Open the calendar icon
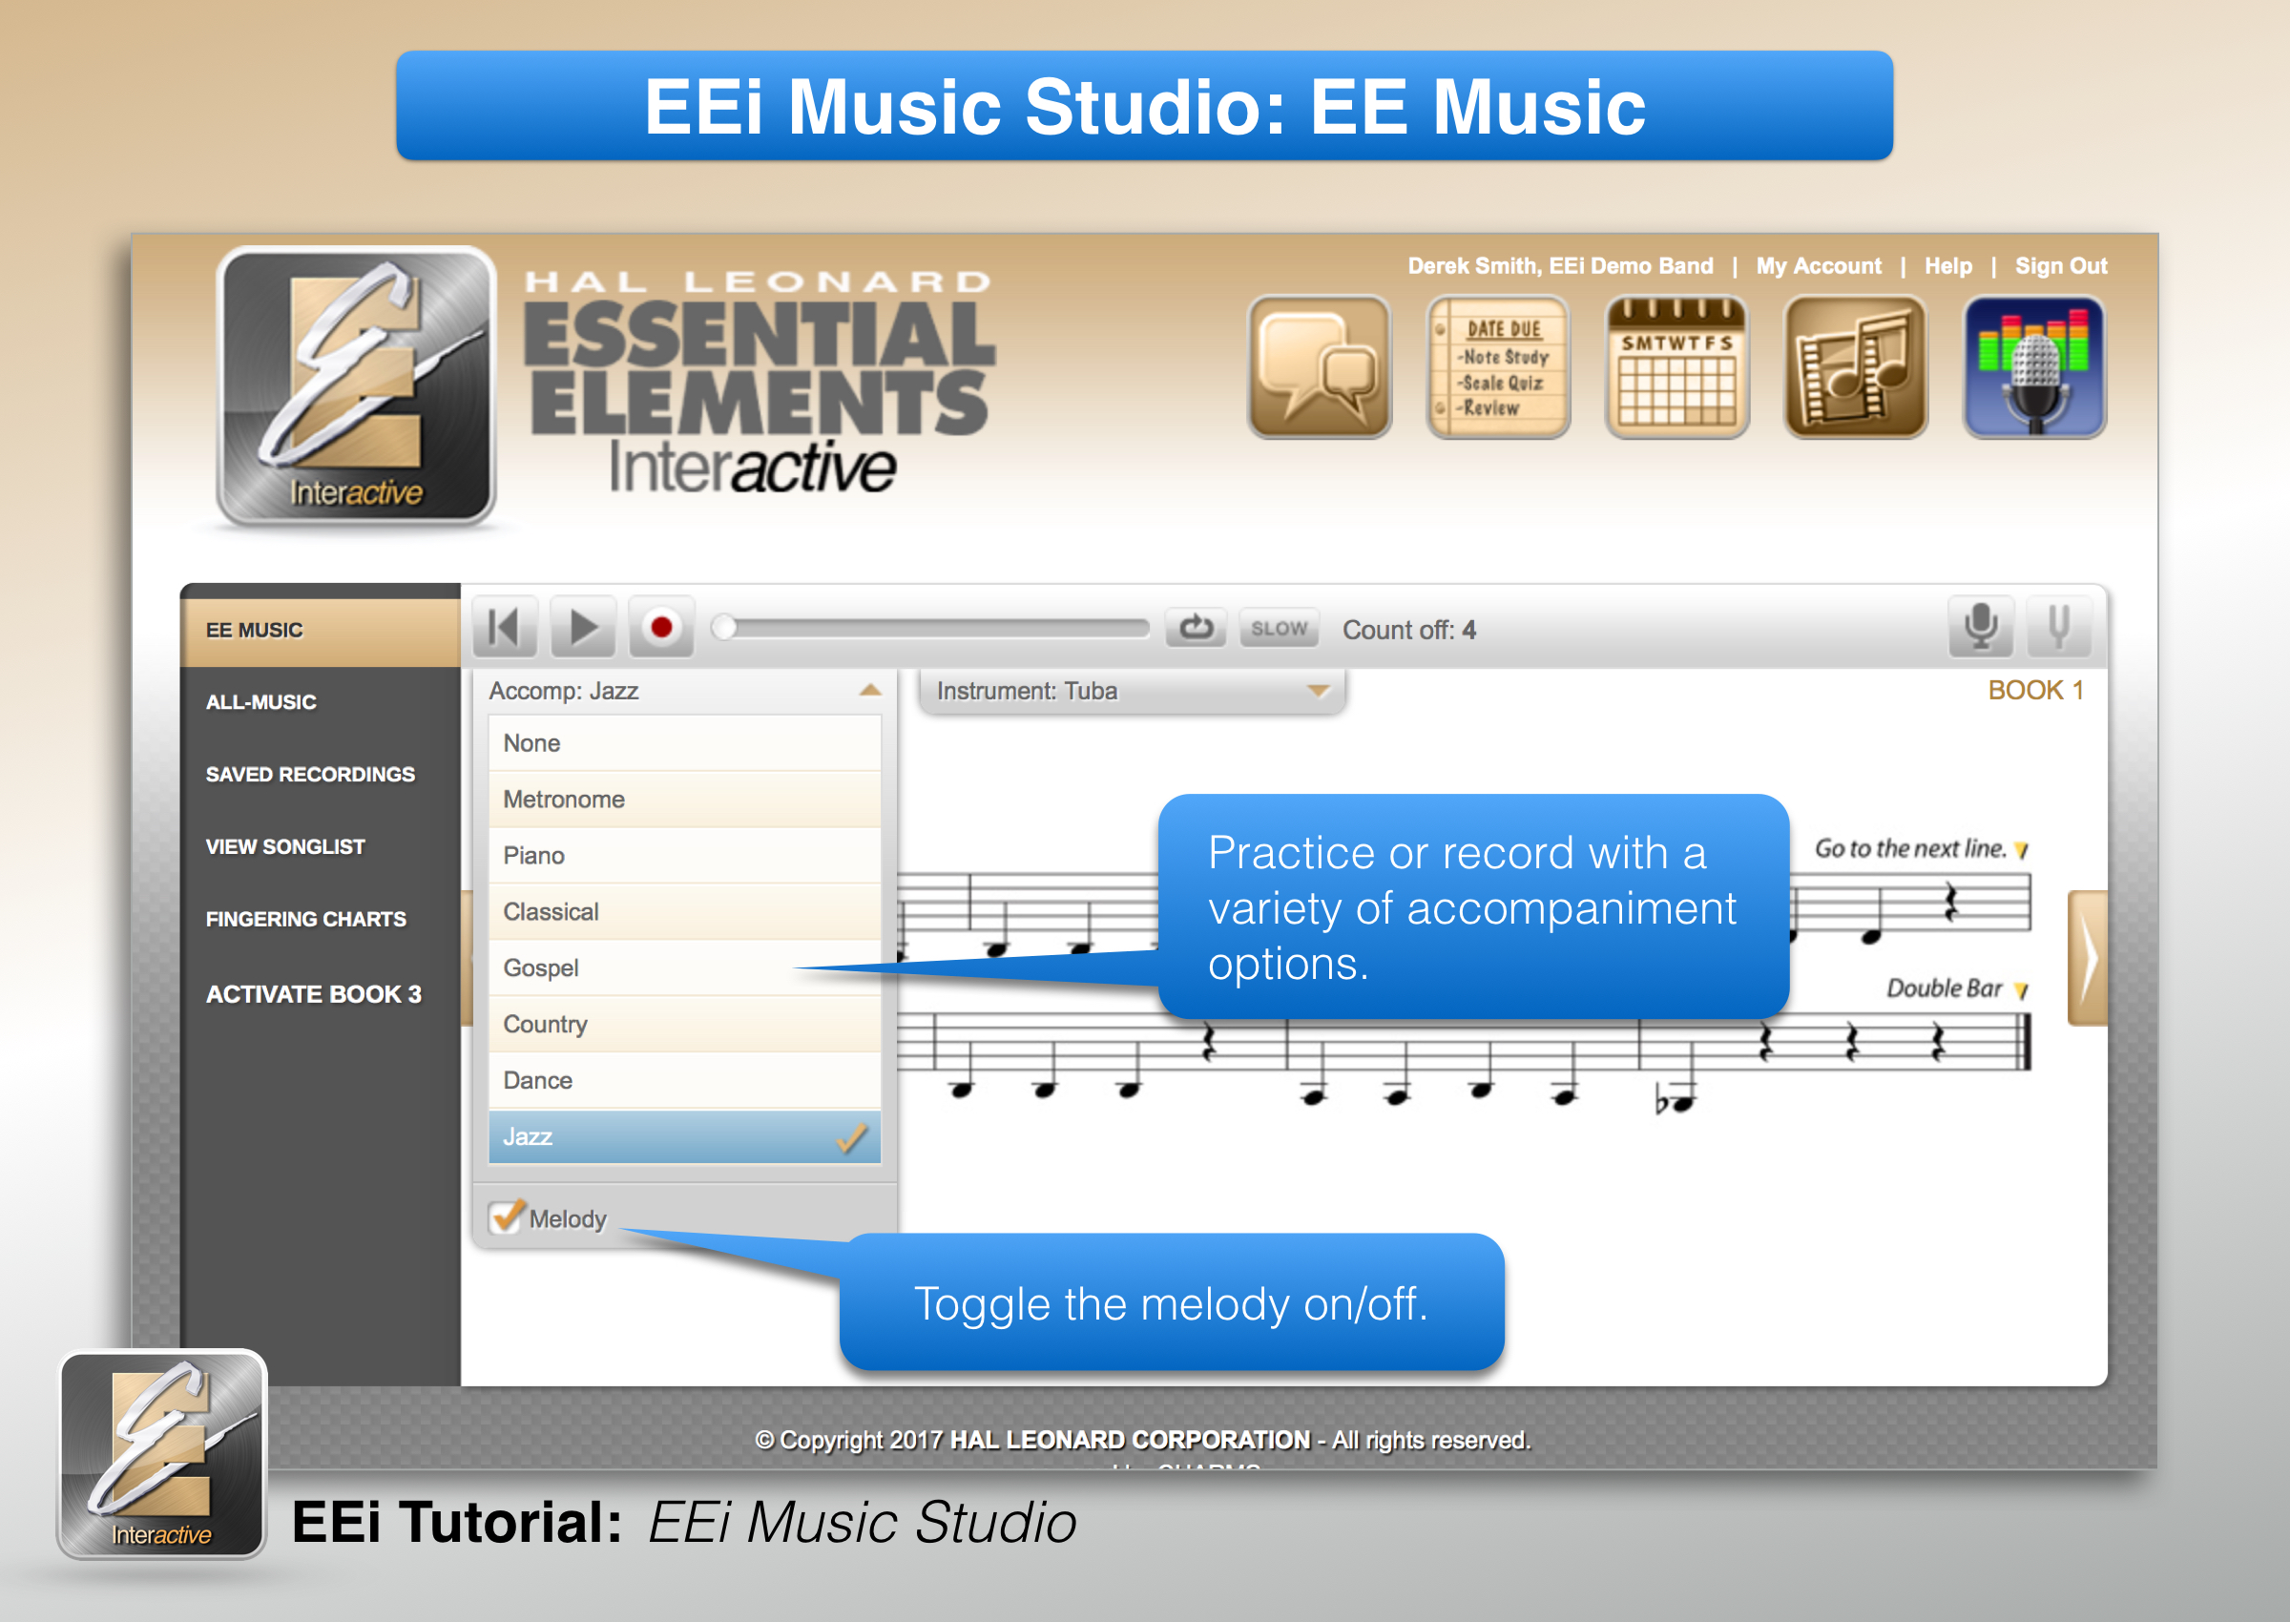 click(x=1676, y=366)
